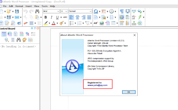This screenshot has height=110, width=178.
Task: Click the globe hyperlink icon
Action: [102, 23]
